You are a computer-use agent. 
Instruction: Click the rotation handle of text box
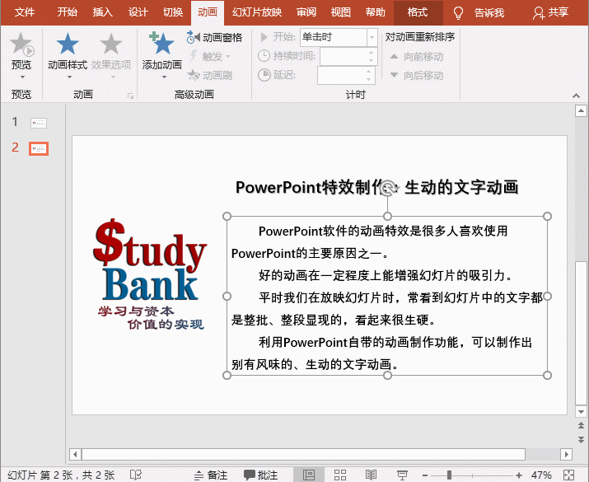pos(388,188)
